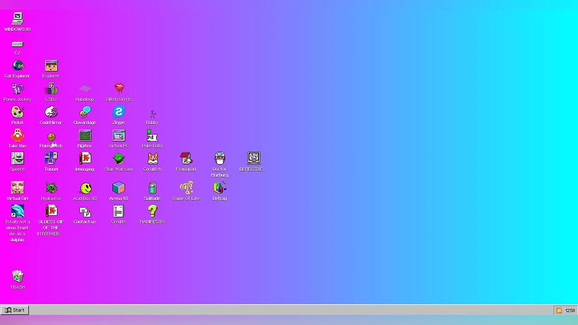
Task: Click the Take this desktop icon
Action: pyautogui.click(x=17, y=135)
